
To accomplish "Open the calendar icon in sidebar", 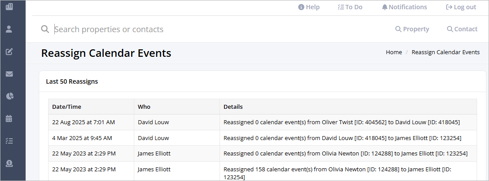I will [x=9, y=118].
